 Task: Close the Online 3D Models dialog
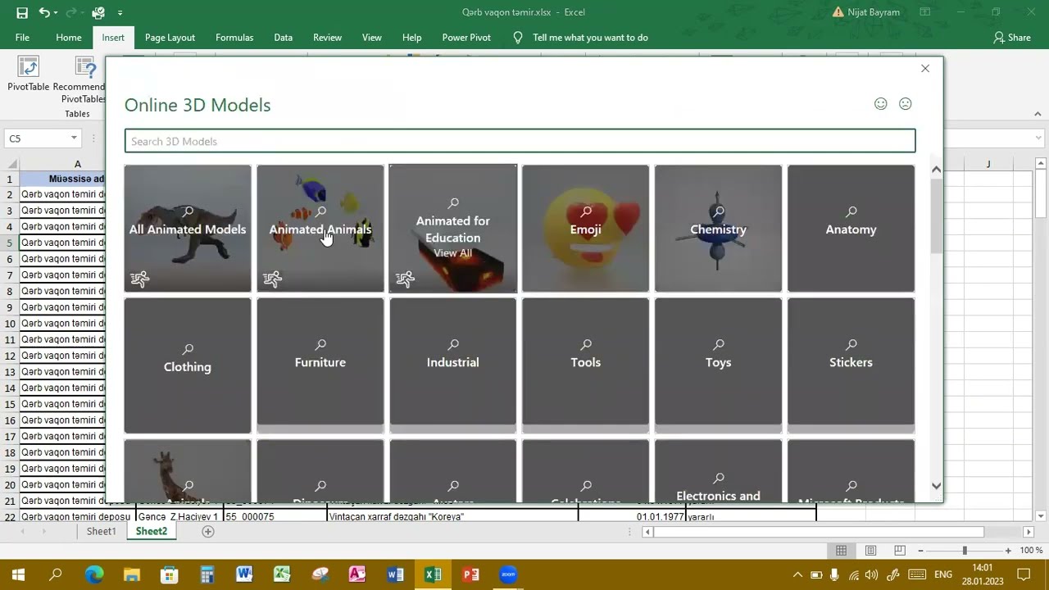point(925,69)
